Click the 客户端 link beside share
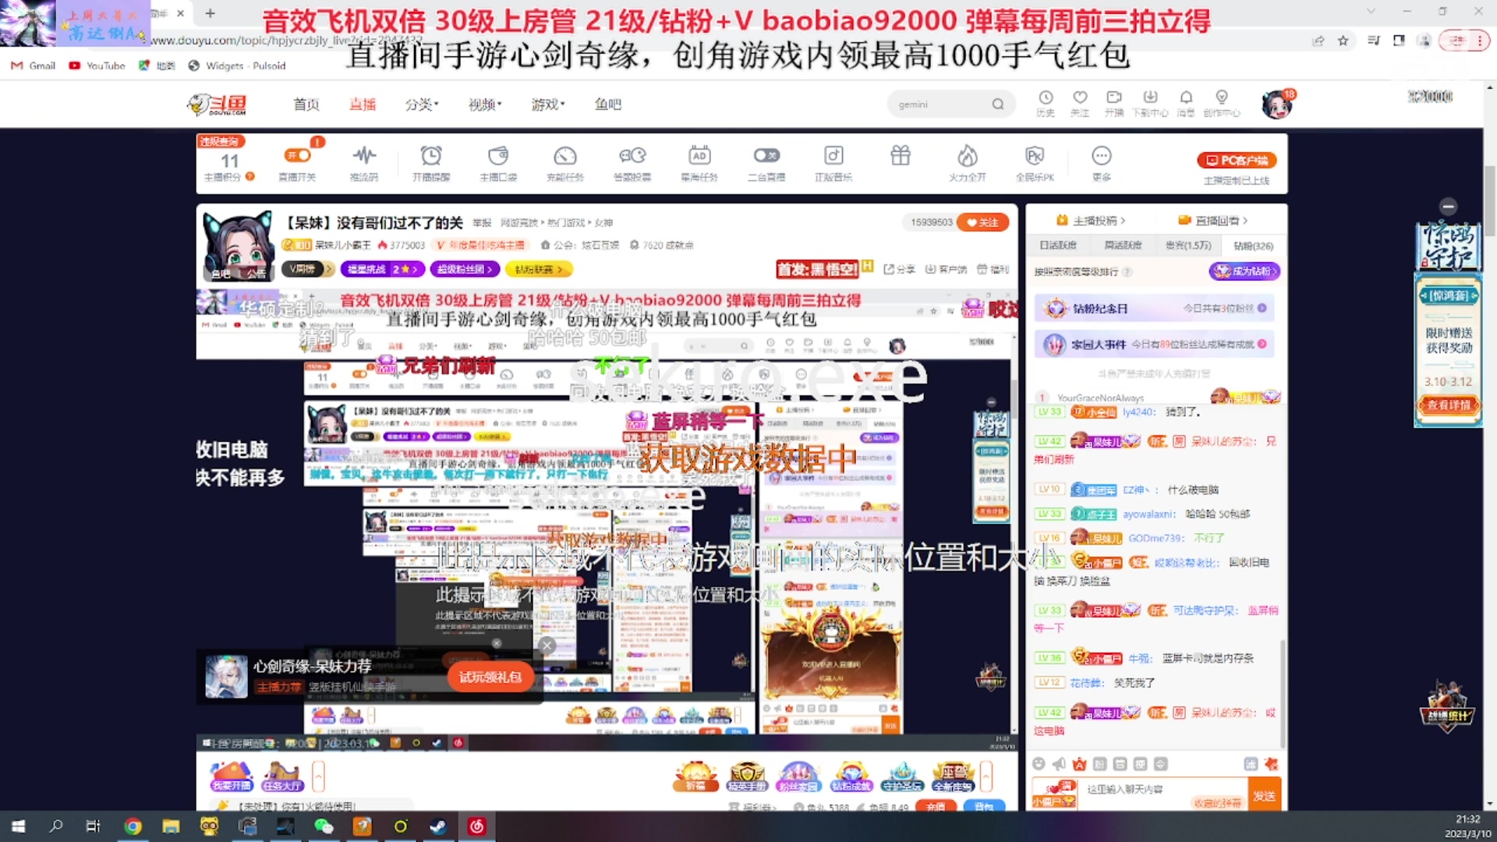The height and width of the screenshot is (842, 1497). pos(946,269)
